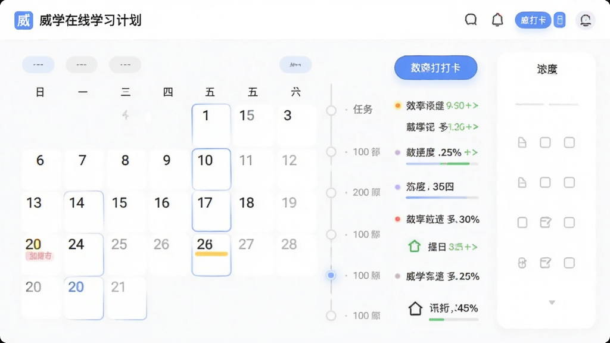Image resolution: width=610 pixels, height=343 pixels.
Task: Click the green house icon
Action: pos(415,246)
